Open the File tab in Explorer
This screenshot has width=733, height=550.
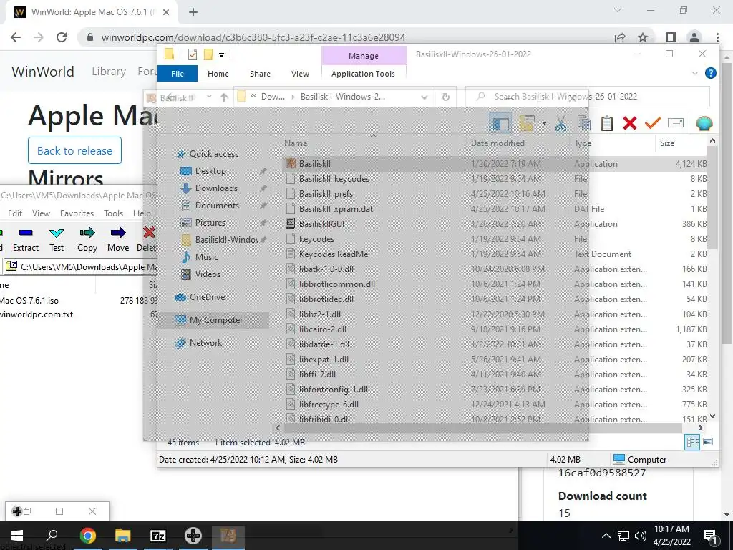(178, 74)
